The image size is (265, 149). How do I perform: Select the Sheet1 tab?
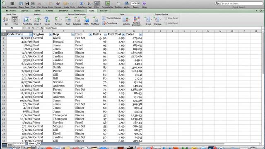click(x=32, y=144)
